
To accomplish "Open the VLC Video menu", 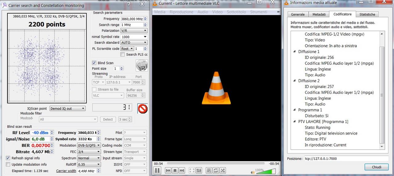I will tap(217, 12).
